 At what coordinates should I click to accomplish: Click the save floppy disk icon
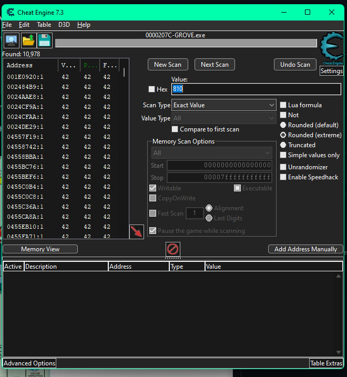click(44, 40)
